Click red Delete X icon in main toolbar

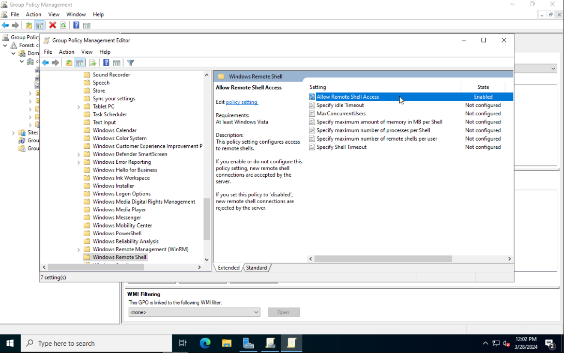(53, 25)
